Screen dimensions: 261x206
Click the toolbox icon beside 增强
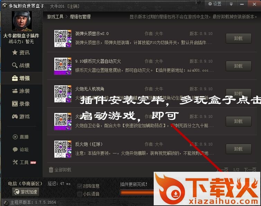tap(15, 78)
